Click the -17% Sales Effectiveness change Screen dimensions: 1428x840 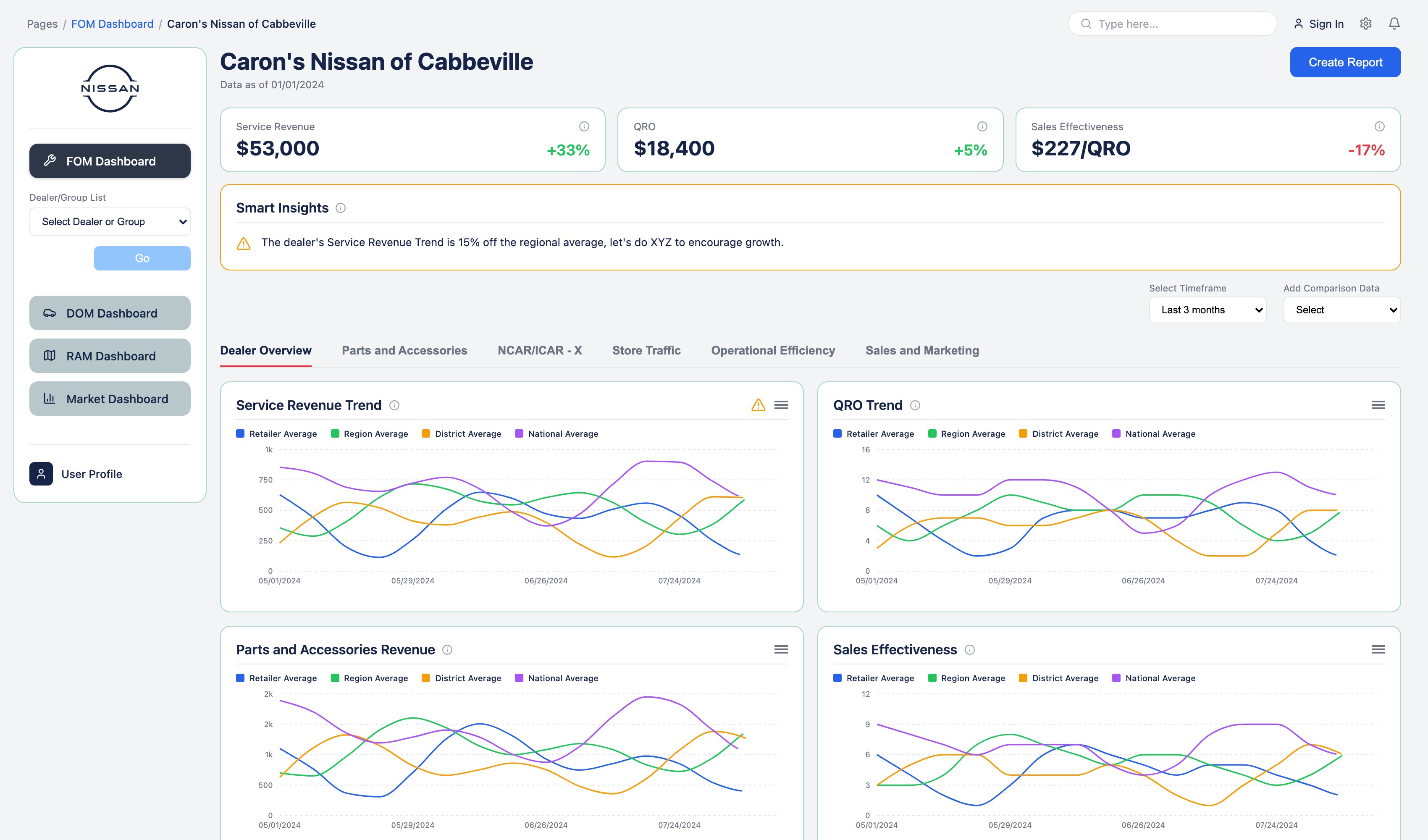click(1366, 150)
